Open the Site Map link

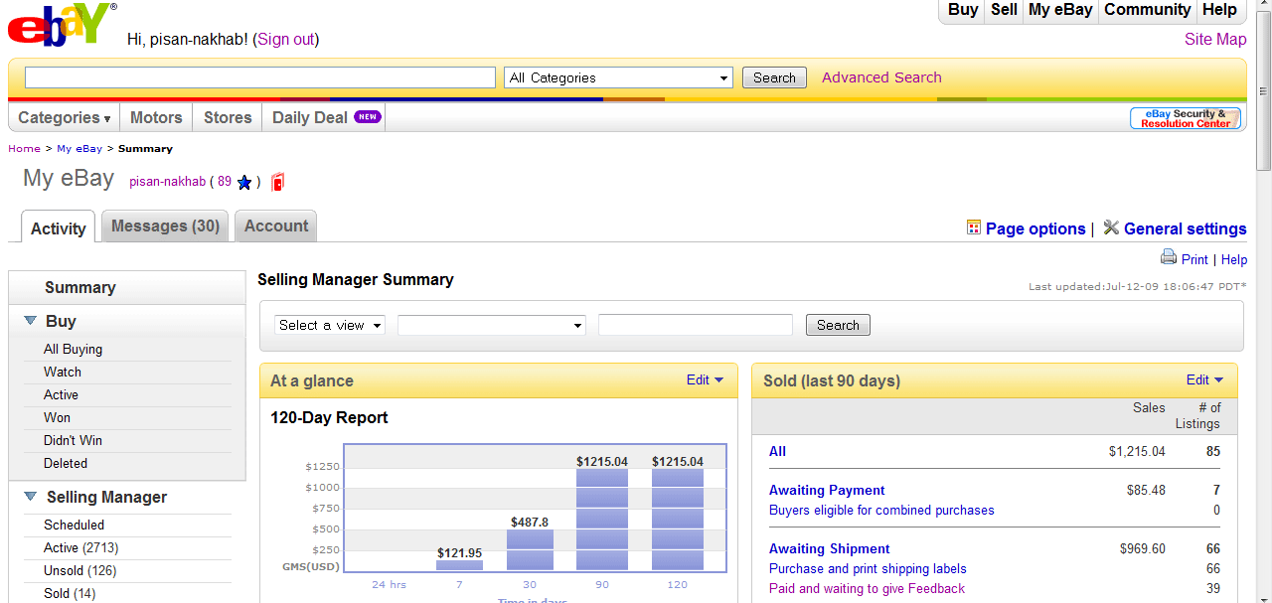(1215, 40)
